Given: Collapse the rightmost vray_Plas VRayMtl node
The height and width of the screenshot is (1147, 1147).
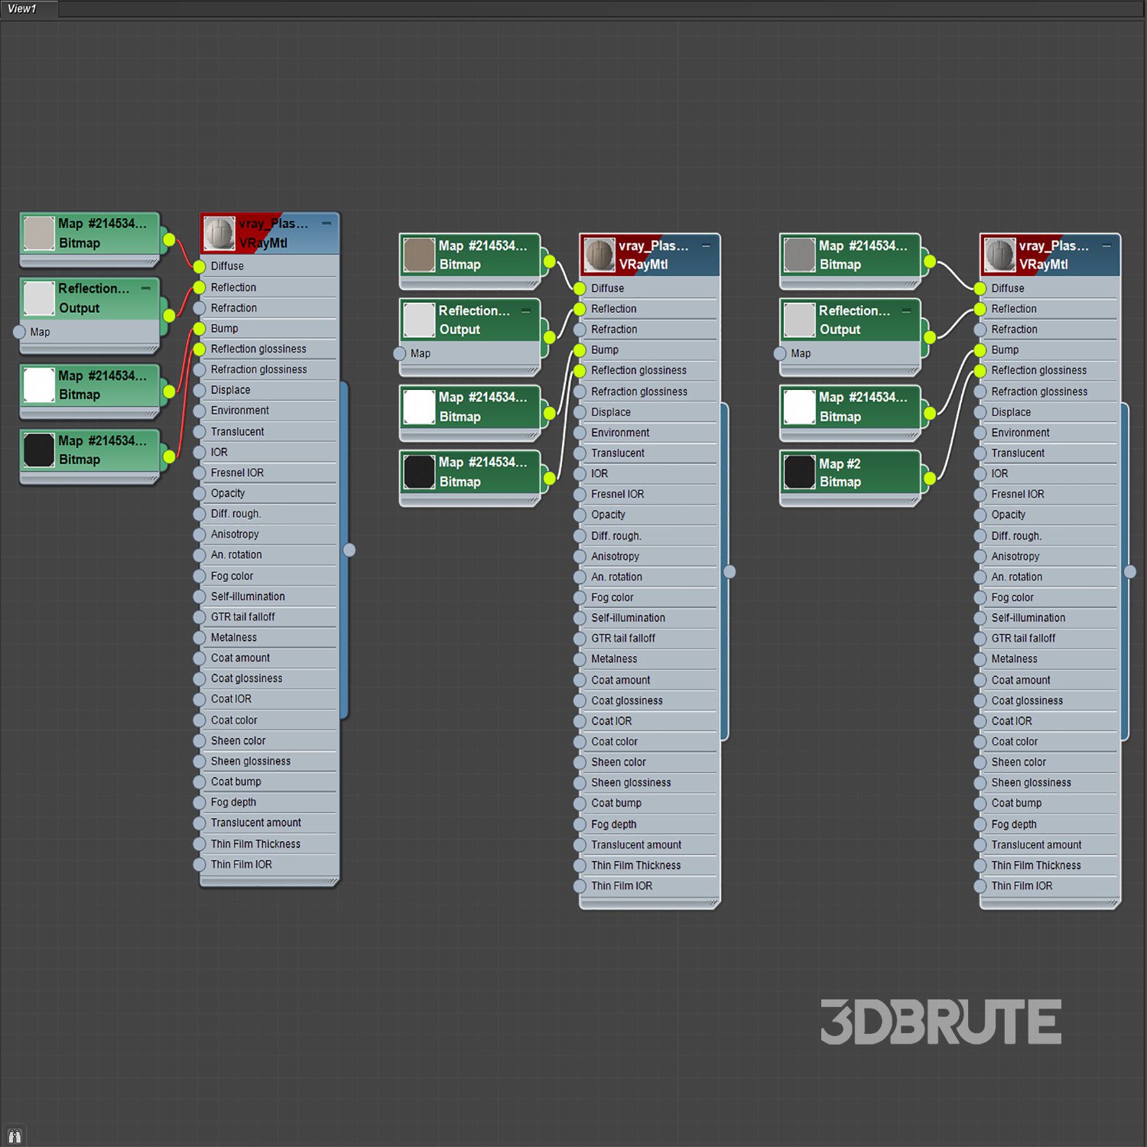Looking at the screenshot, I should (1106, 245).
